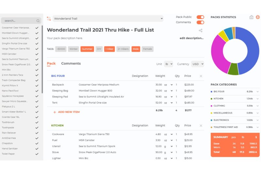Click checkmark beside Klymit Pillow X
Screen dimensions: 261x174
coord(37,86)
